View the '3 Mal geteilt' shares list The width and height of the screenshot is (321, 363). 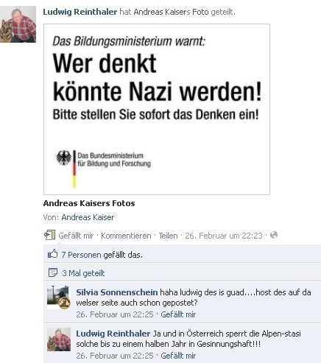pyautogui.click(x=83, y=273)
